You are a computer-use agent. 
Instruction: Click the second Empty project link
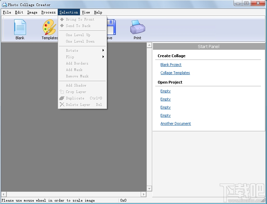tap(165, 99)
